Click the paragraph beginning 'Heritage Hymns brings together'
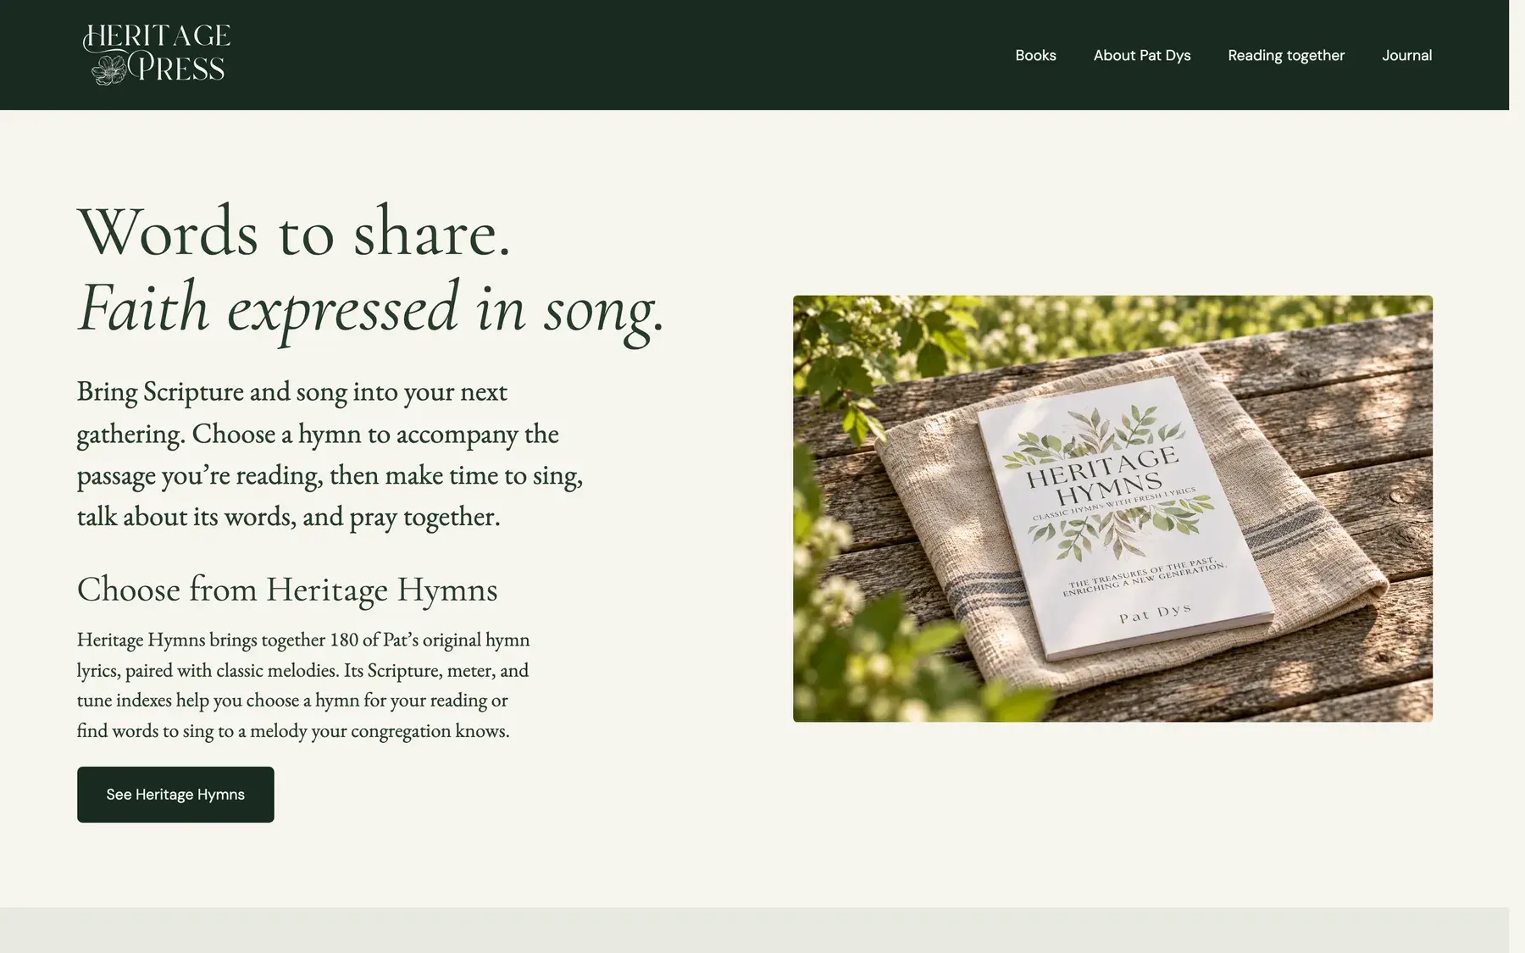1525x953 pixels. 303,685
